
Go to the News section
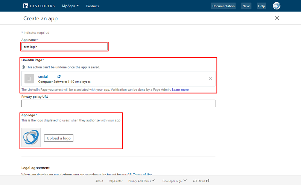246,6
